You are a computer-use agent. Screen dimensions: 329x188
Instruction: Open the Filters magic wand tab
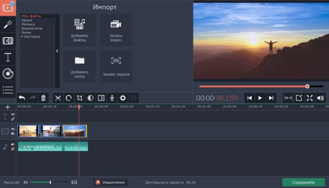(8, 24)
